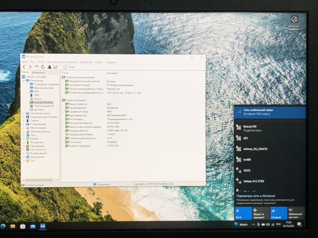Expand the Системная плата tree node

coord(24,113)
